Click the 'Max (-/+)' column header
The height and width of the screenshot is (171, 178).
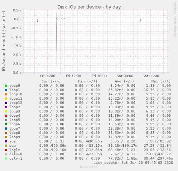(161, 81)
